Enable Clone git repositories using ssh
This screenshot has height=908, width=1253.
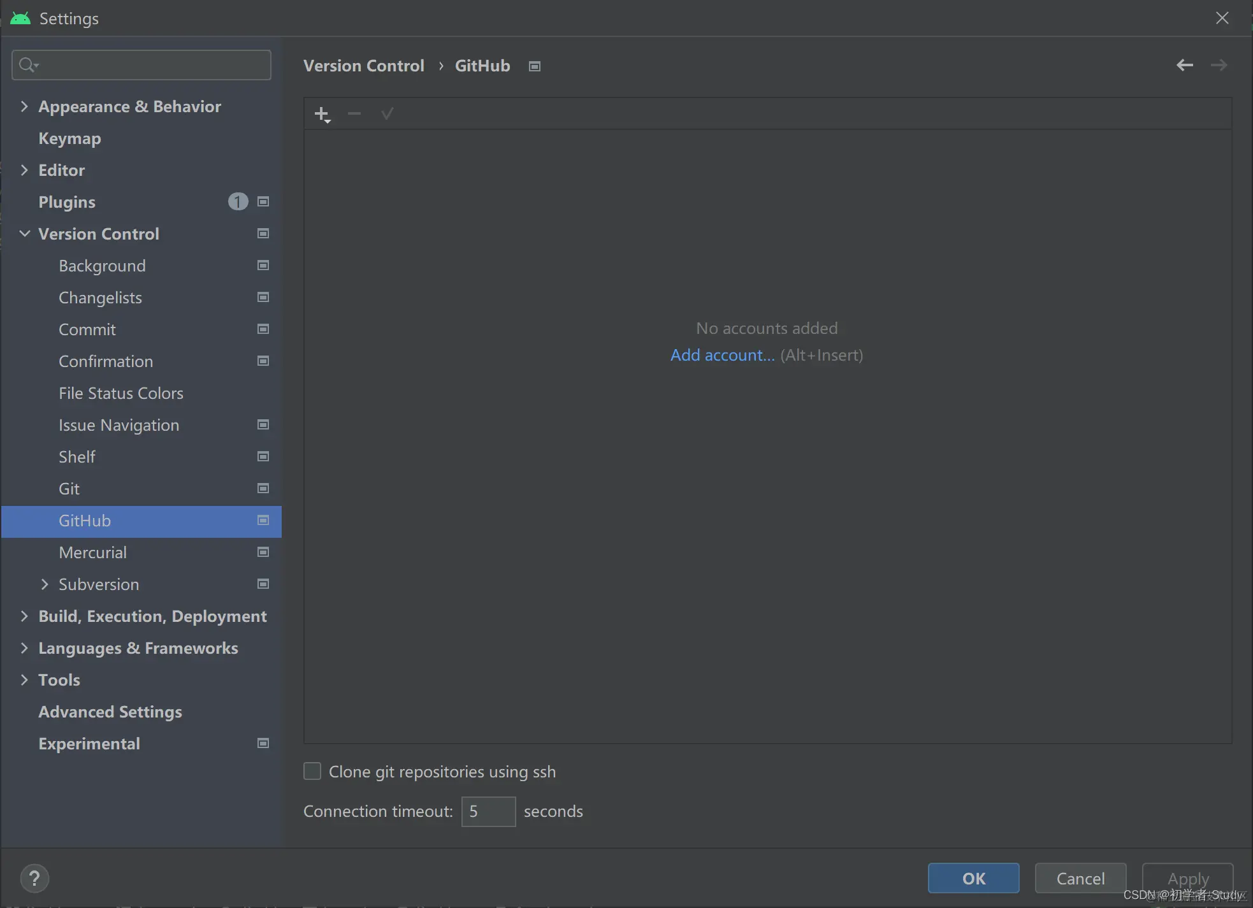(x=312, y=772)
